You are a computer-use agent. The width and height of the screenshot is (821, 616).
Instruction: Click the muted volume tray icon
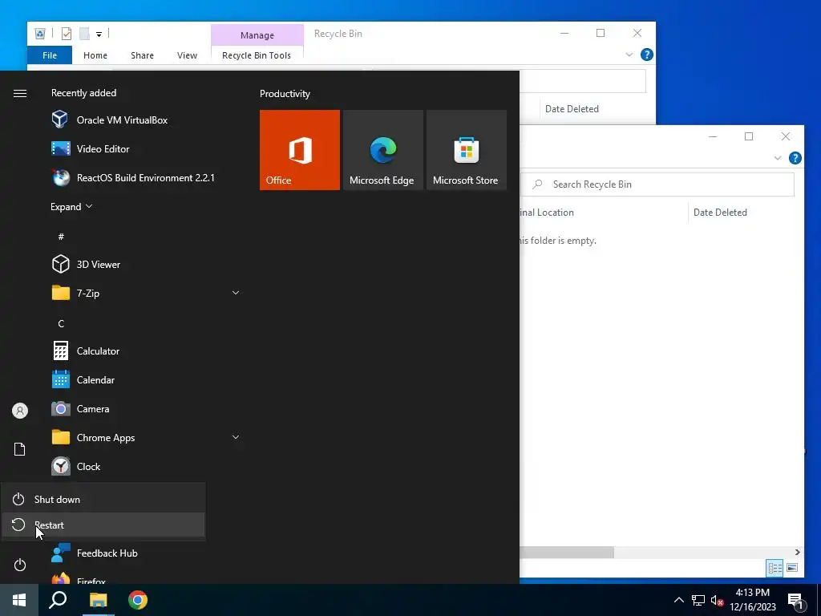coord(718,600)
